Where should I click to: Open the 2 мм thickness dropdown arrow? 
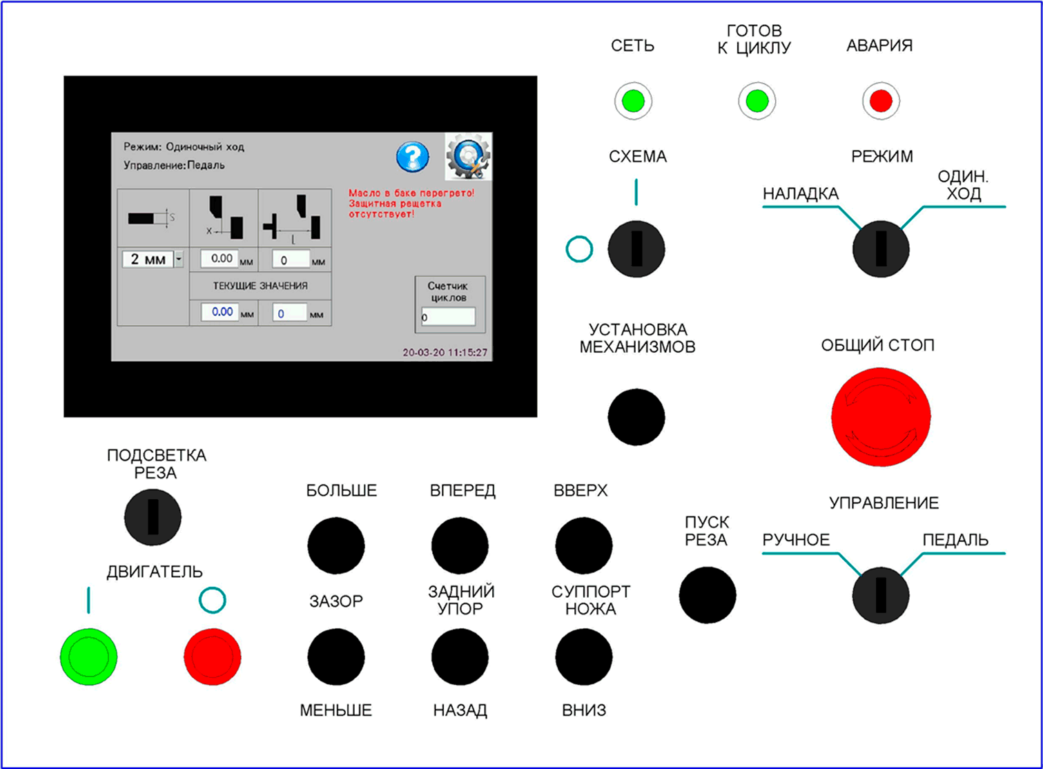tap(179, 259)
